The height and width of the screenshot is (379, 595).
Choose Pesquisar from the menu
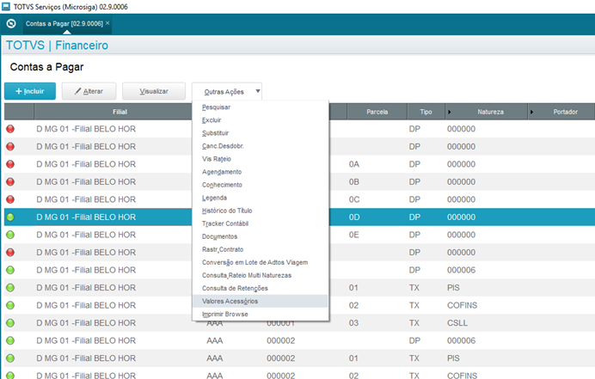pos(217,107)
